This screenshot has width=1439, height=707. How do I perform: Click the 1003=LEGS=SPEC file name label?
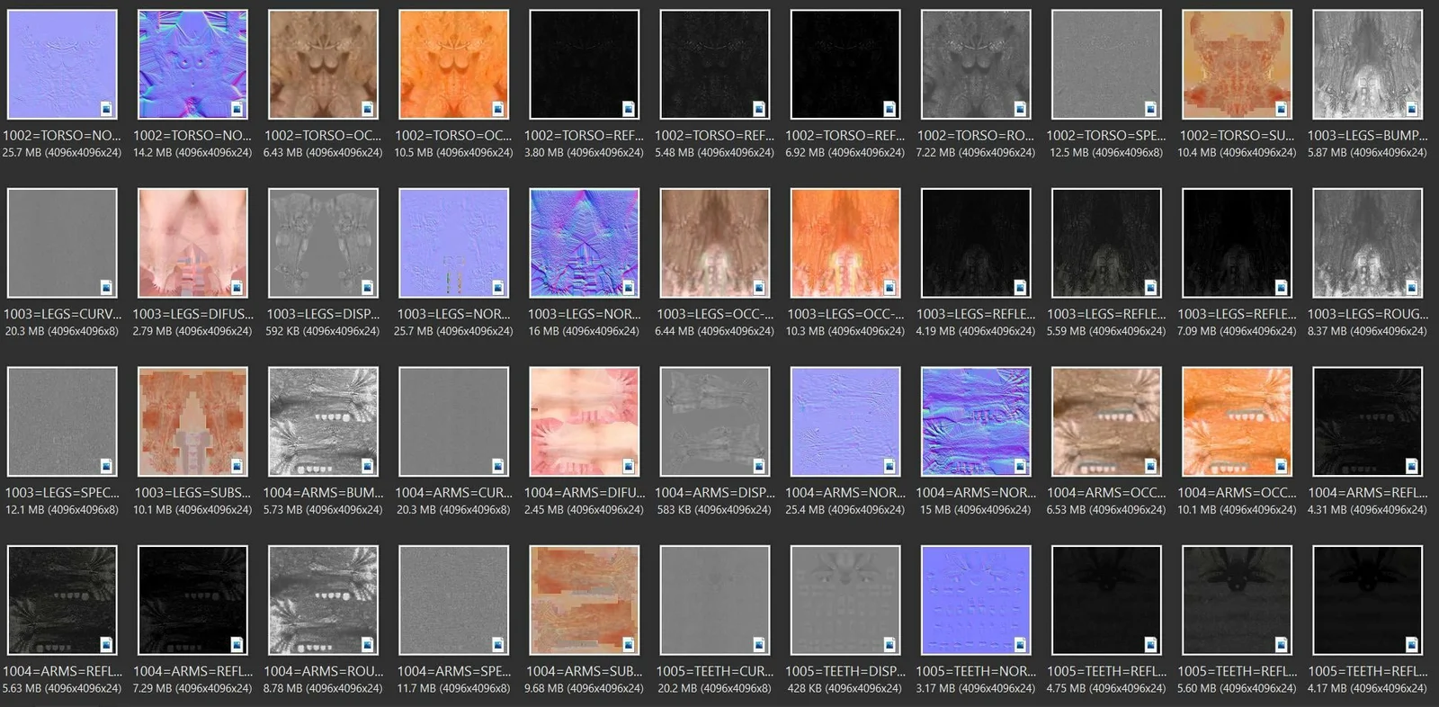click(x=62, y=493)
